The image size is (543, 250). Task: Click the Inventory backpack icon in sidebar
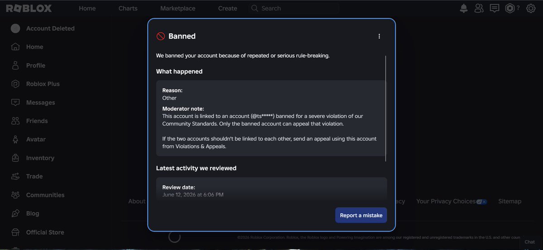pos(15,158)
